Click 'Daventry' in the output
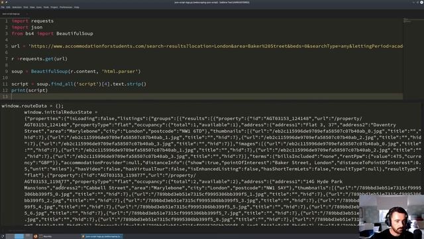This screenshot has width=424, height=239. coord(384,125)
